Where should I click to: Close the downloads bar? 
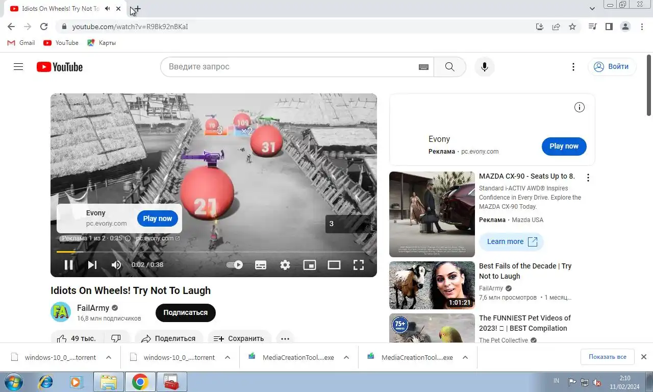pyautogui.click(x=644, y=357)
